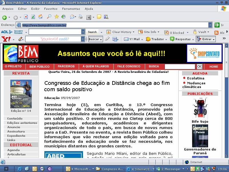
Task: Click the Refresh page icon
Action: click(x=33, y=17)
